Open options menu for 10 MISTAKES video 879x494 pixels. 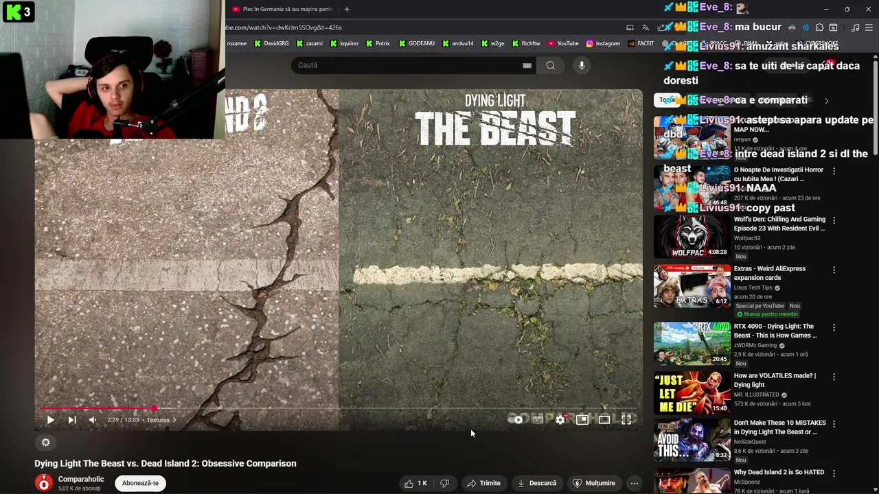tap(834, 423)
